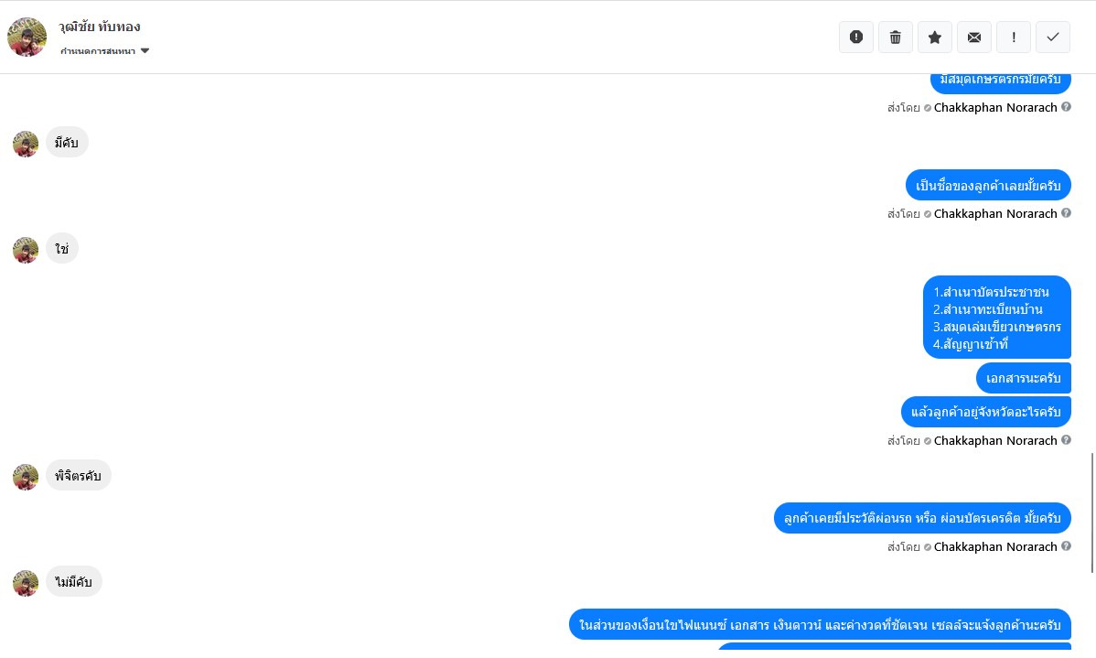Viewport: 1096px width, 658px height.
Task: Click the ไม่มีคับ message bubble
Action: pyautogui.click(x=74, y=582)
